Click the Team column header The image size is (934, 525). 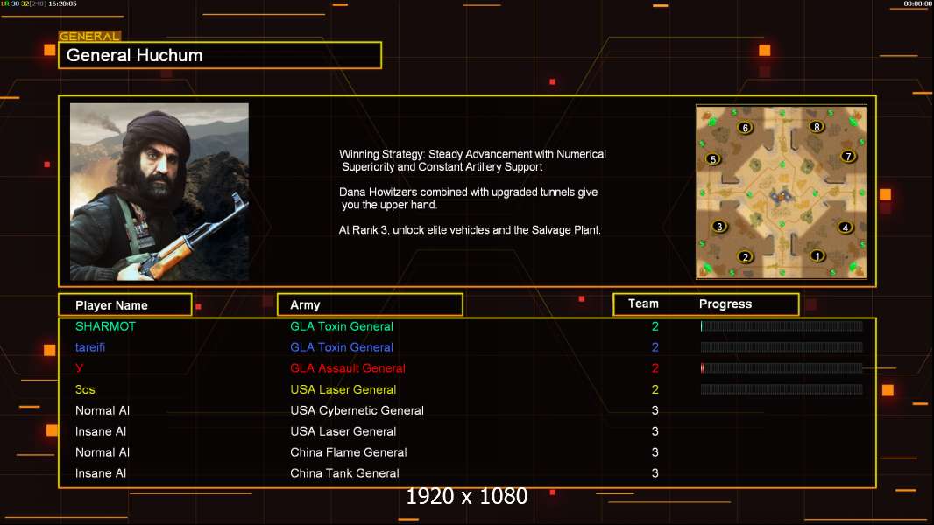click(x=643, y=304)
